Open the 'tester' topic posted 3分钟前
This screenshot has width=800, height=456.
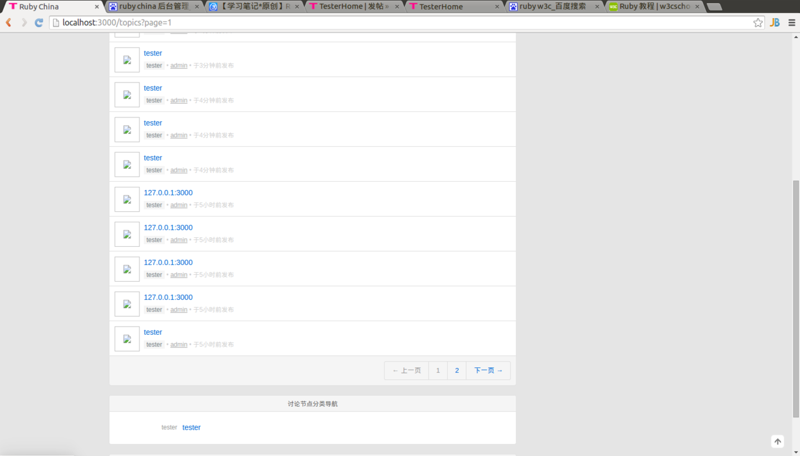coord(153,53)
